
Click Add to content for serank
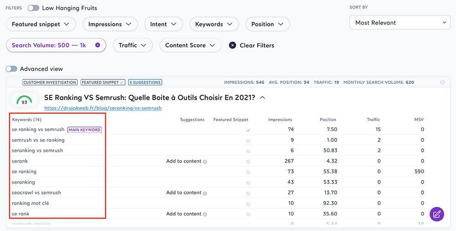pyautogui.click(x=184, y=161)
